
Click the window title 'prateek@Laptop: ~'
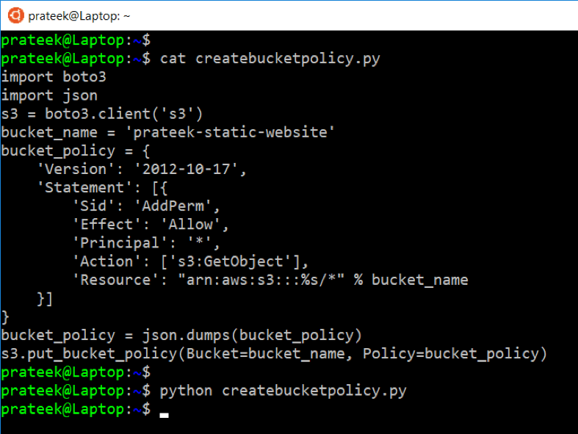coord(79,15)
